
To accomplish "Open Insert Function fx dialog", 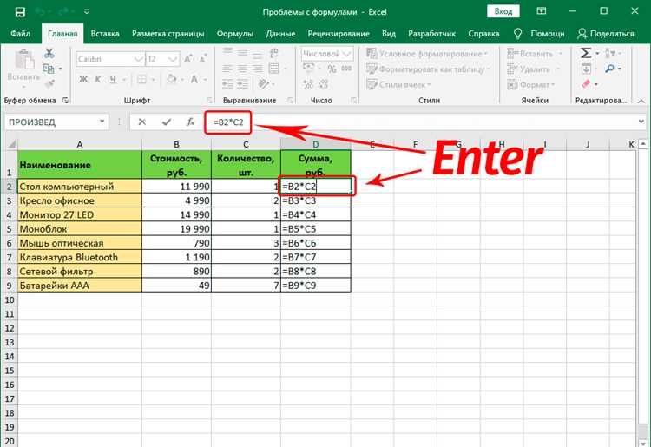I will coord(190,122).
